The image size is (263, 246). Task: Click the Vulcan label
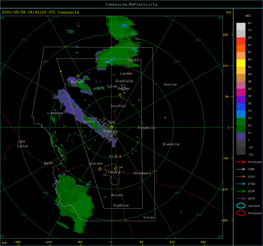[x=148, y=217]
